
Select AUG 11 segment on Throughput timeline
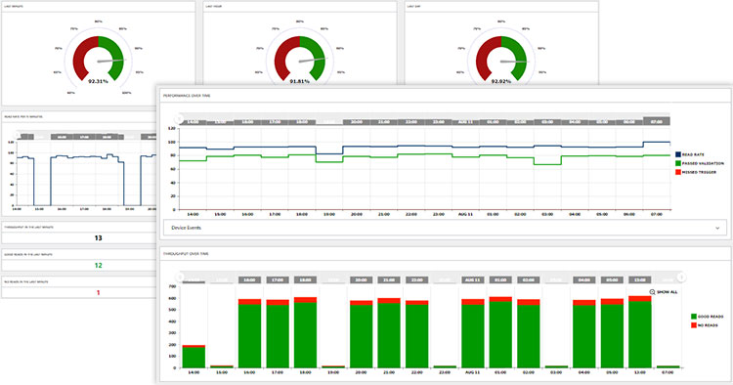pos(473,279)
